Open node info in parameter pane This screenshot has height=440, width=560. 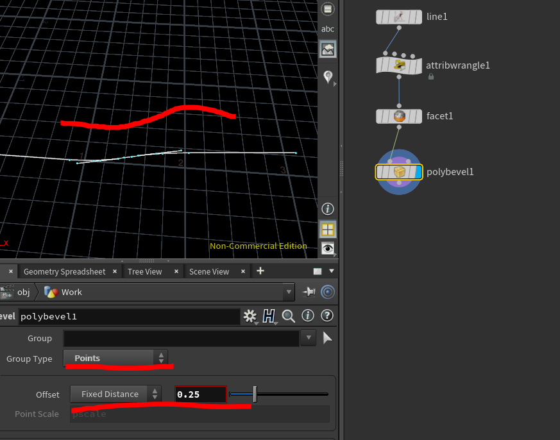click(x=307, y=316)
